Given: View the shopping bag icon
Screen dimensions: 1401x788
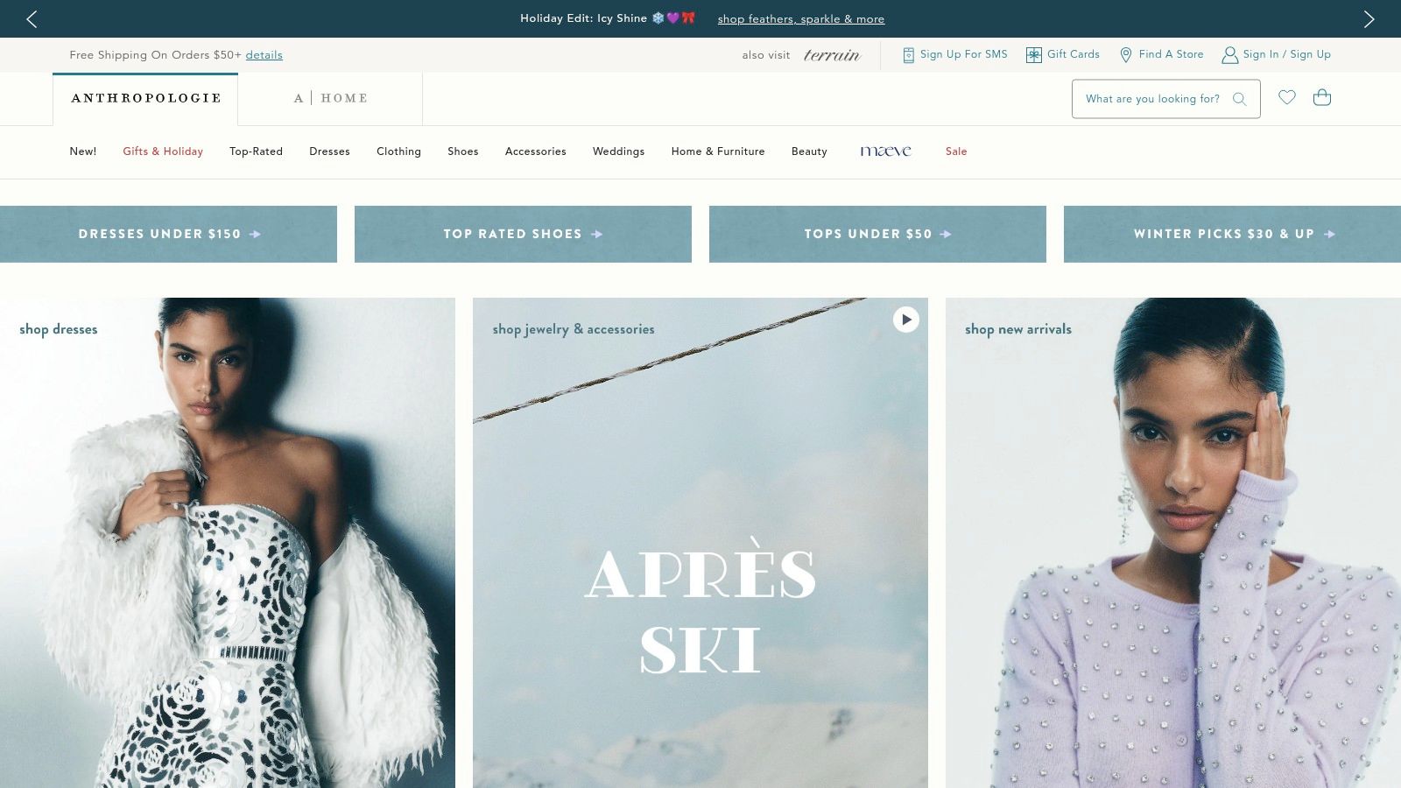Looking at the screenshot, I should [1322, 97].
